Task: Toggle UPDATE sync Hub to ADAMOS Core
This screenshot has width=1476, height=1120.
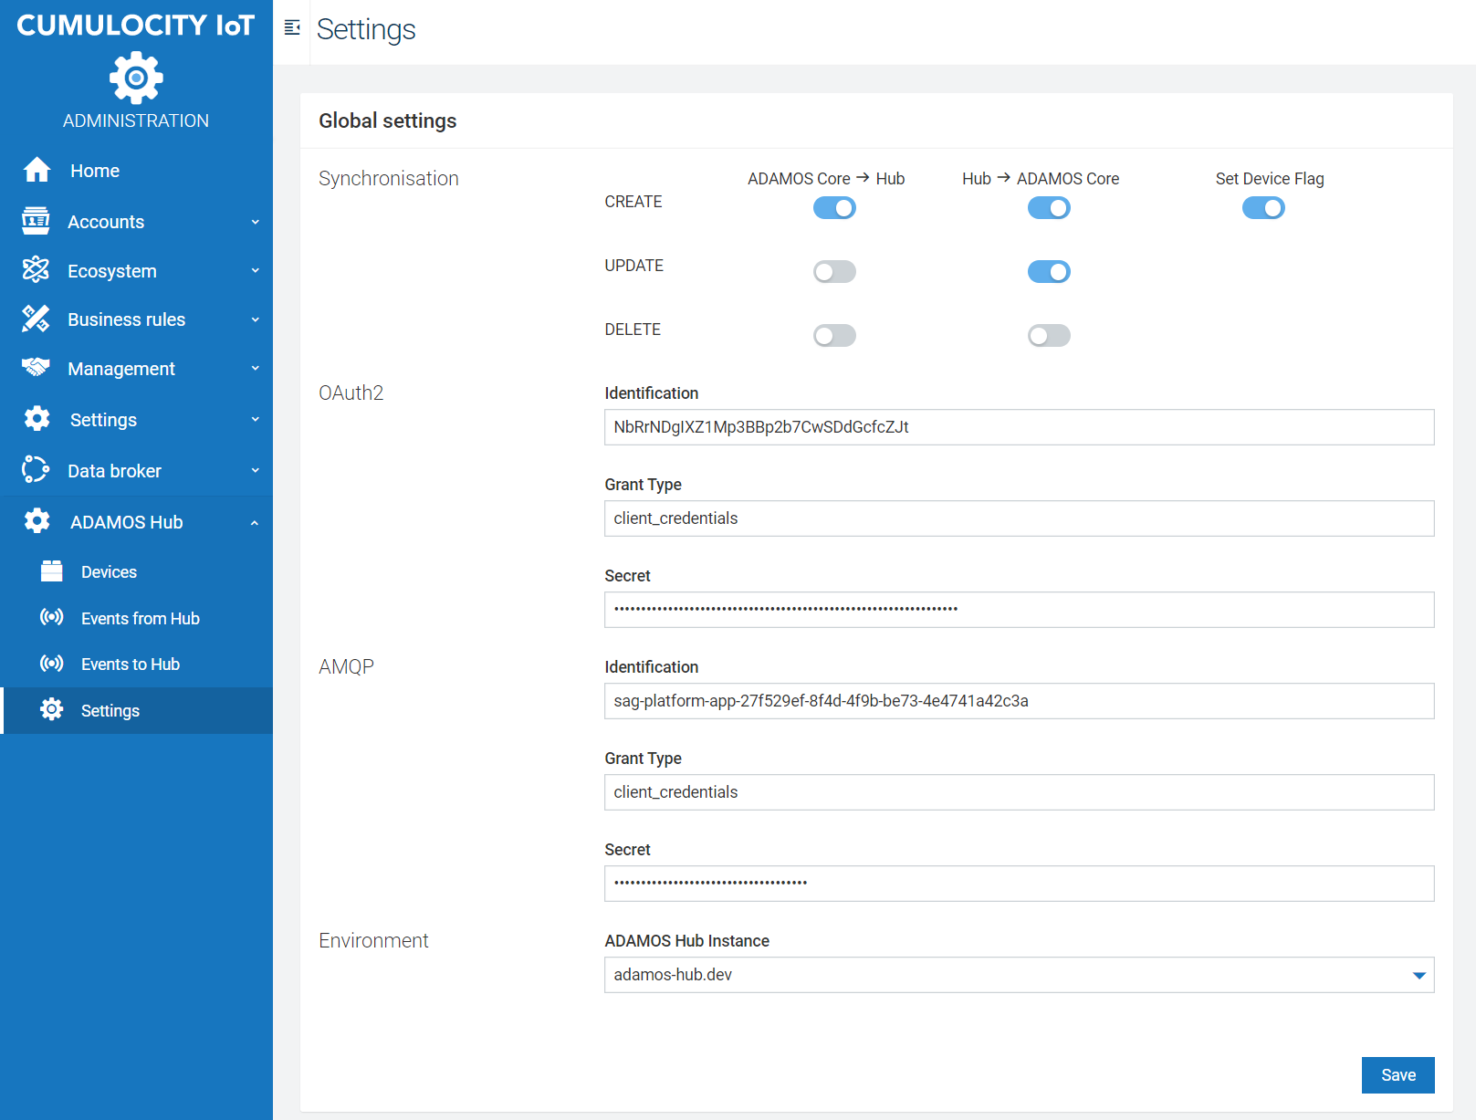Action: 1049,272
